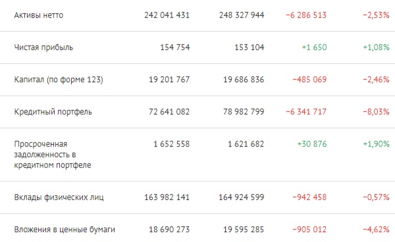Select the −942 458 change value
395x242 pixels.
click(x=309, y=197)
